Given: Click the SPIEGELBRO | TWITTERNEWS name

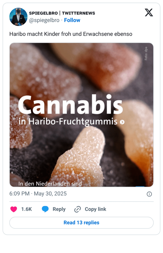Looking at the screenshot, I should tap(62, 13).
